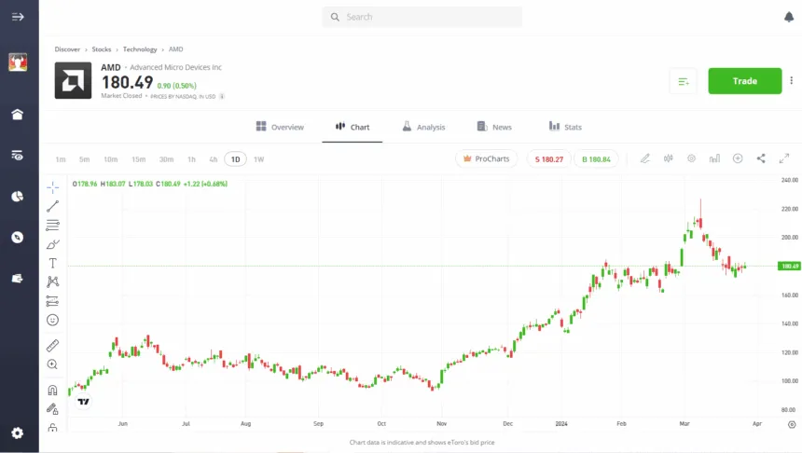Select the 1m timeframe
The width and height of the screenshot is (802, 453).
point(61,159)
